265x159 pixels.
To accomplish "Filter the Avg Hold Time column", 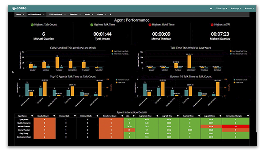I will click(199, 116).
